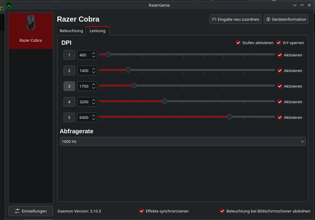Select DPI stage button 4
Screen dimensions: 315x220
click(69, 102)
